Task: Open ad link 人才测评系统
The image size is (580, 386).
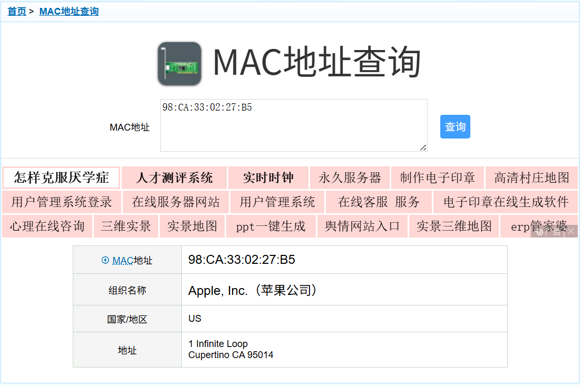Action: [174, 177]
